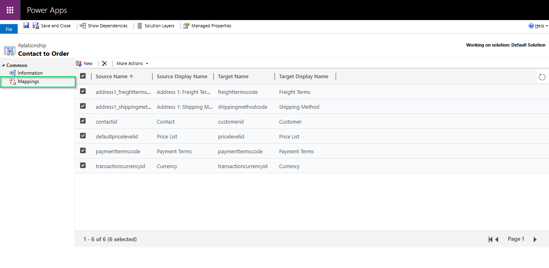Click the defaultpricelevelid source name cell
549x268 pixels.
(117, 136)
